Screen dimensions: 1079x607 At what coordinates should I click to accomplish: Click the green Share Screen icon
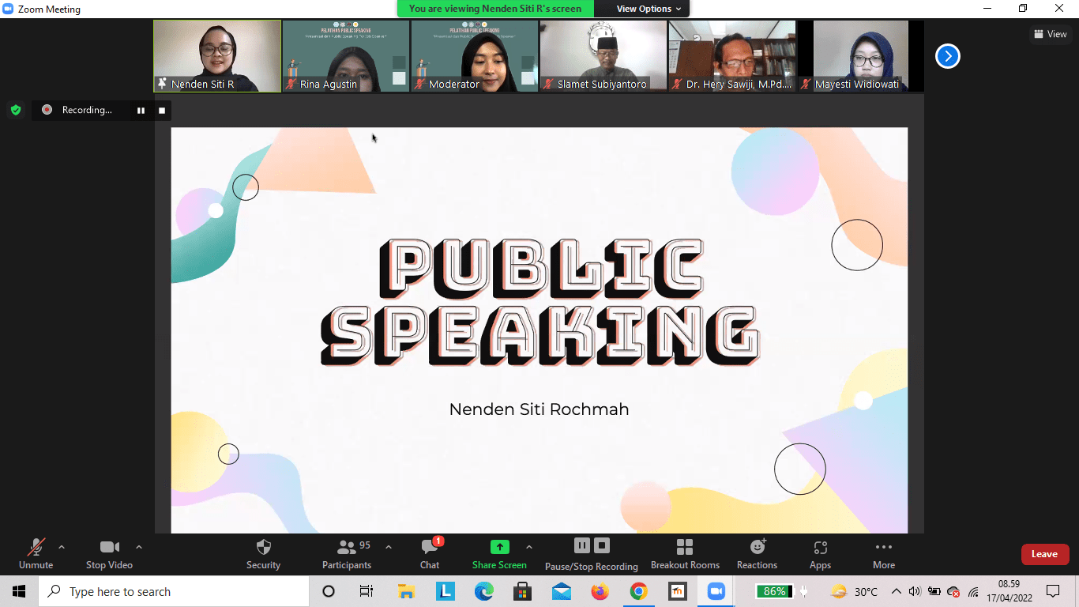tap(499, 547)
